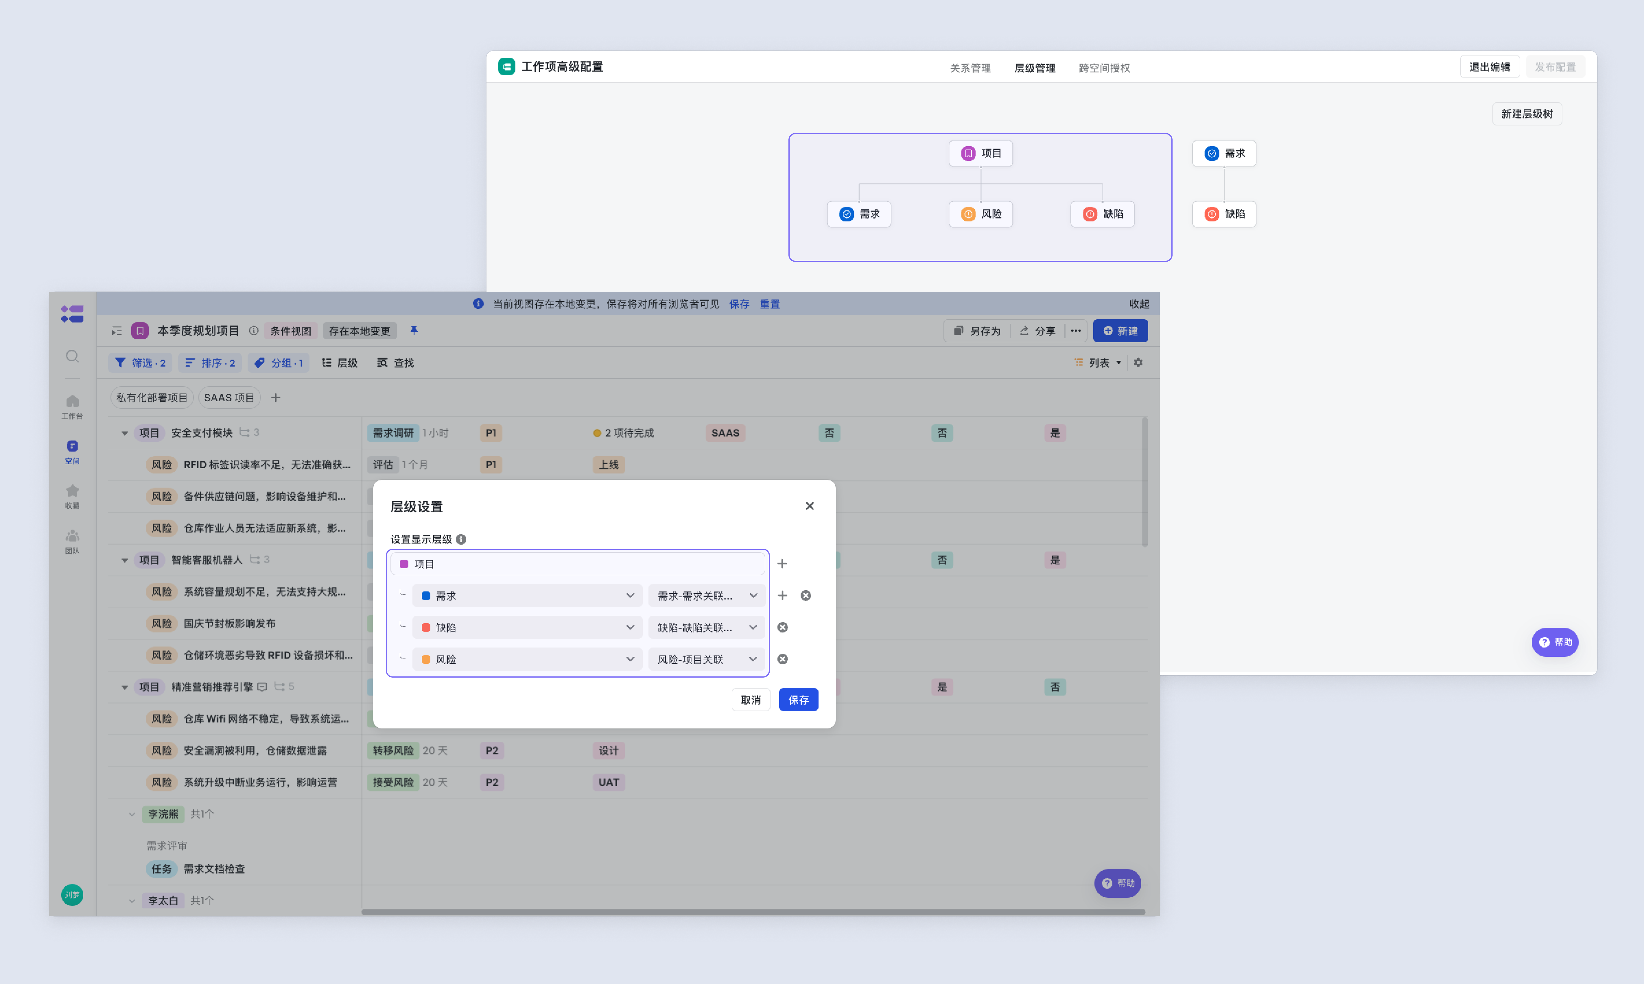Click the info icon next to 本季度规划项目

click(x=253, y=331)
